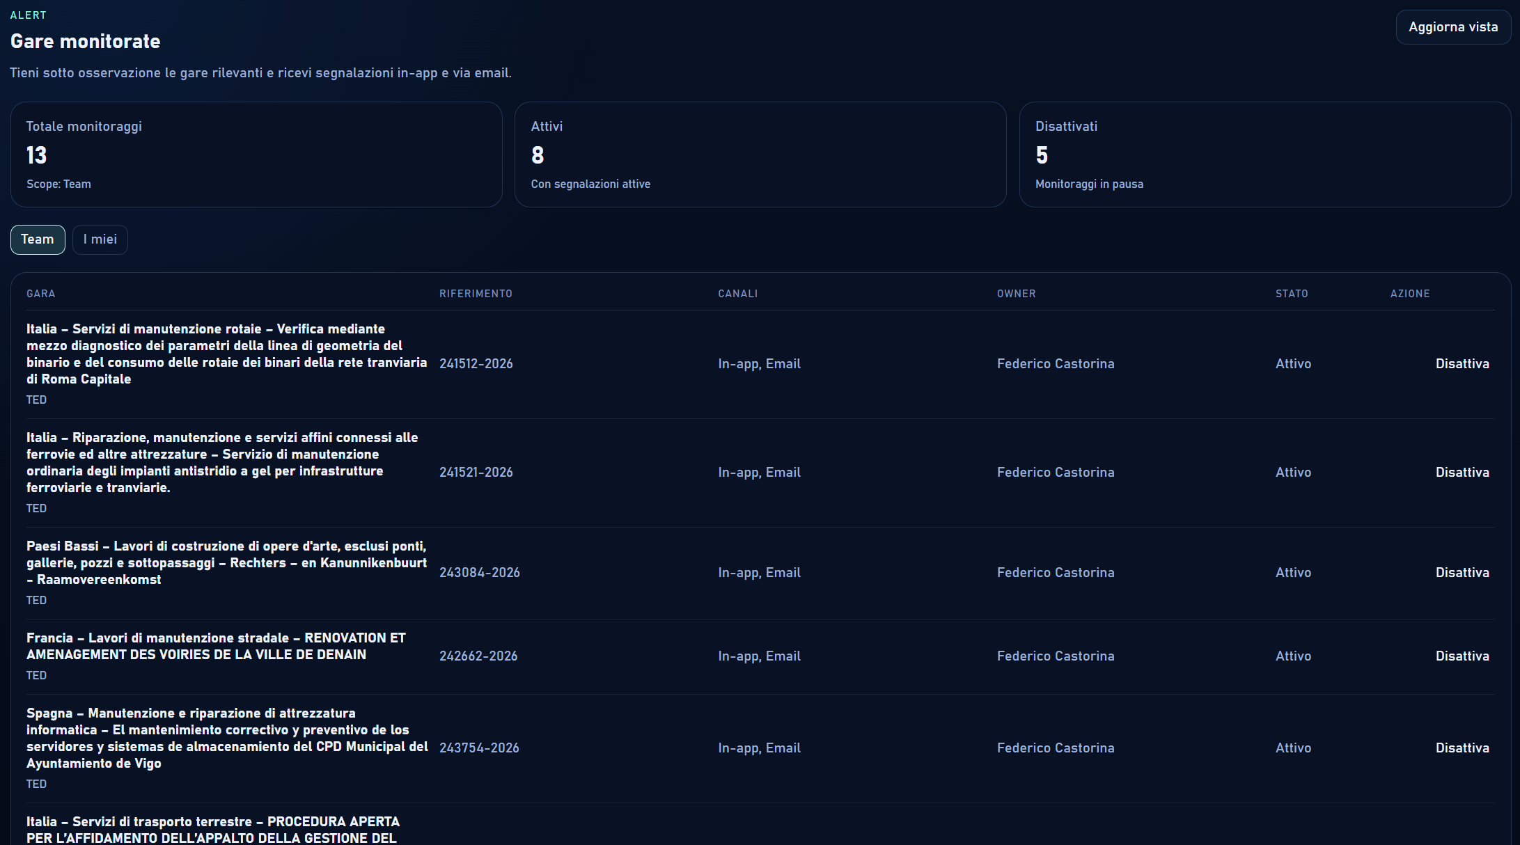Viewport: 1520px width, 845px height.
Task: Click the RIFERIMENTO column header
Action: point(476,294)
